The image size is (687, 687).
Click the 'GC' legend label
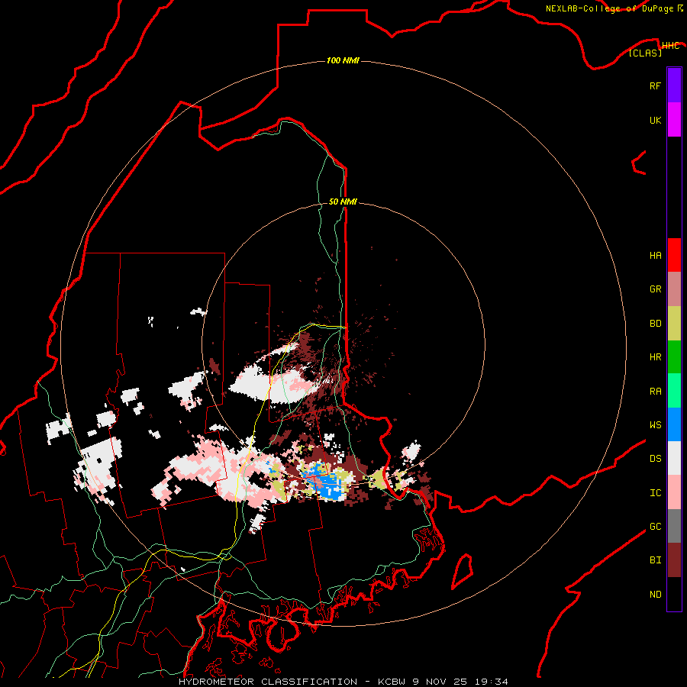coord(655,527)
